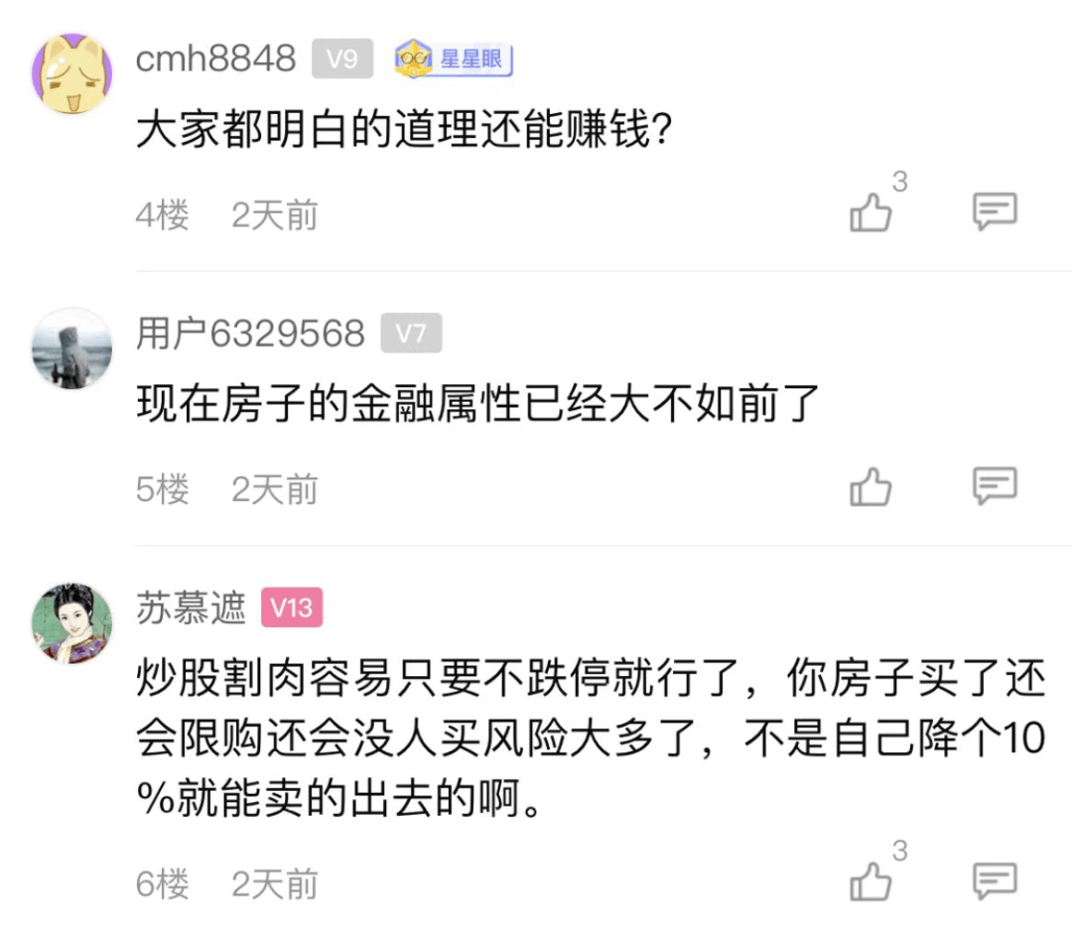This screenshot has width=1072, height=940.
Task: Click the V9 level badge
Action: click(x=342, y=60)
